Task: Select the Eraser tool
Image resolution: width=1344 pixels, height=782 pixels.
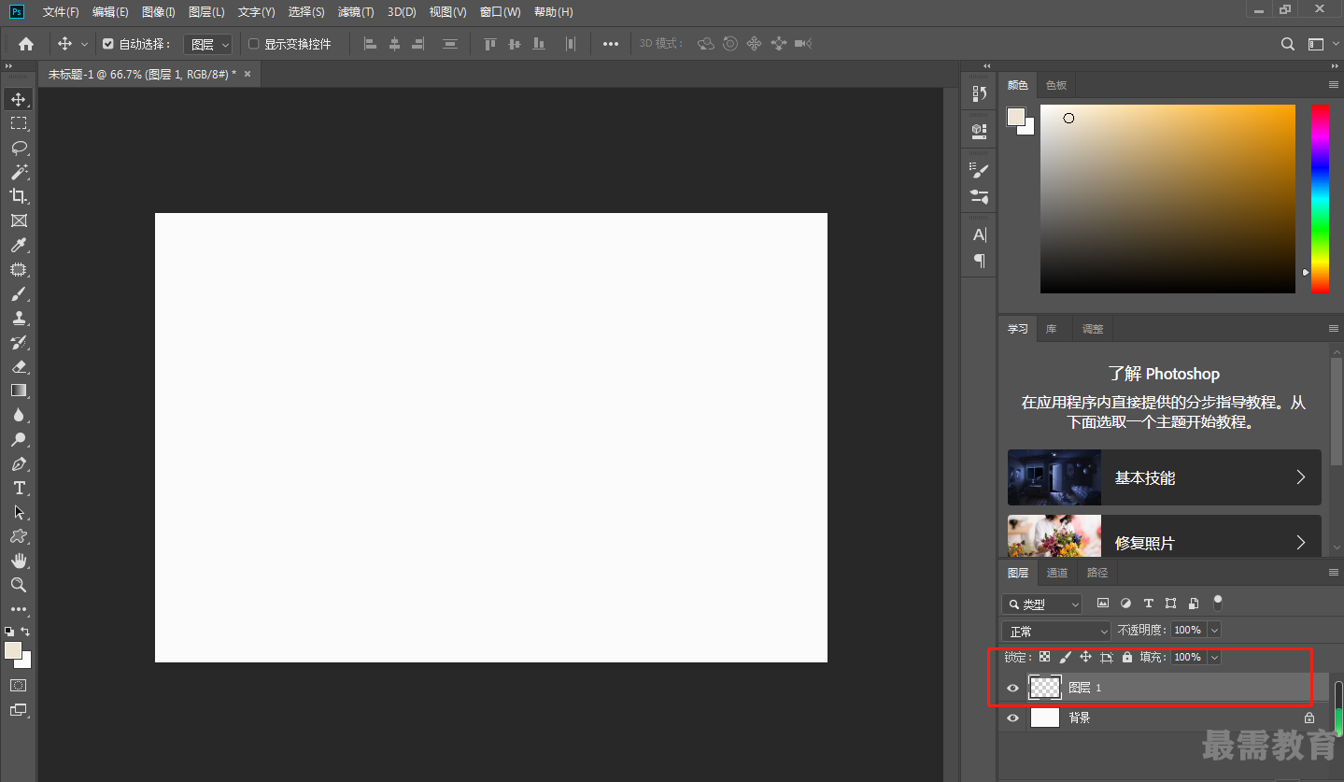Action: [x=19, y=366]
